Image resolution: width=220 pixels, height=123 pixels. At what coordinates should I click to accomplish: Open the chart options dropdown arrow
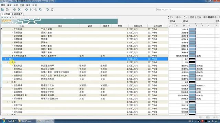[187, 17]
